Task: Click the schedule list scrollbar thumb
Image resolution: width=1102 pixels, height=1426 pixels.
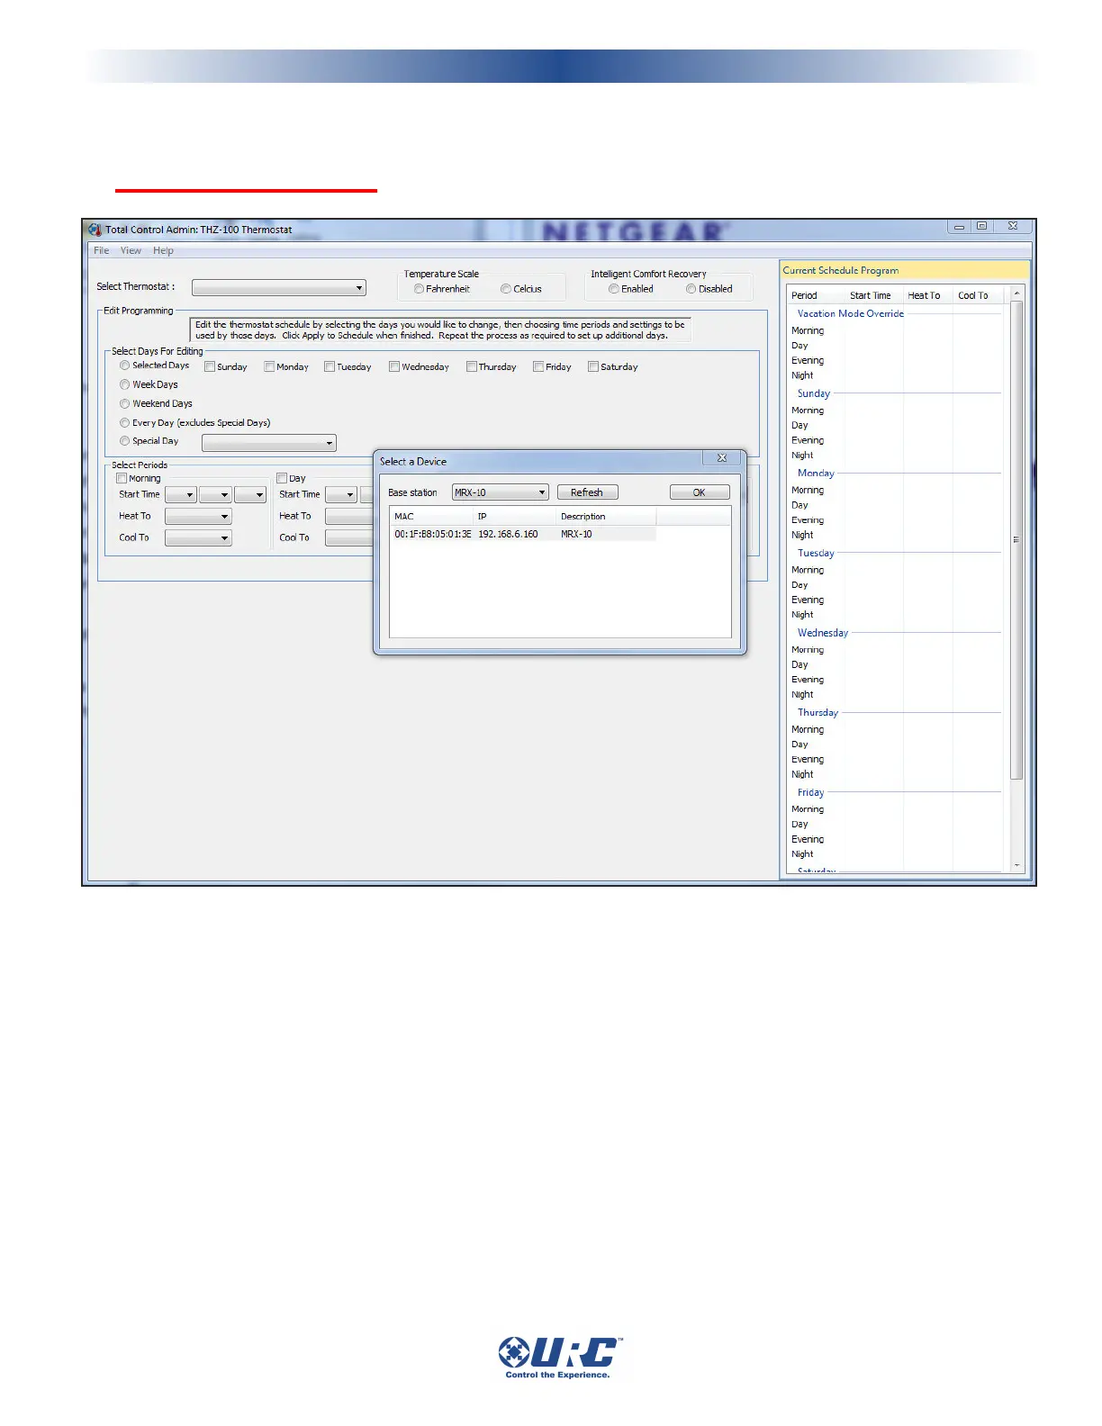Action: click(1016, 540)
